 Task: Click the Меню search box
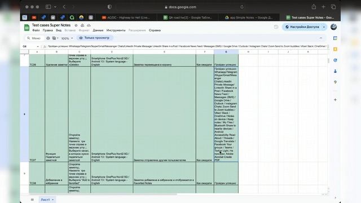[34, 38]
